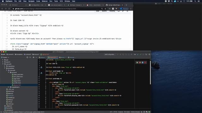Bookmark the page with the star icon

click(105, 9)
